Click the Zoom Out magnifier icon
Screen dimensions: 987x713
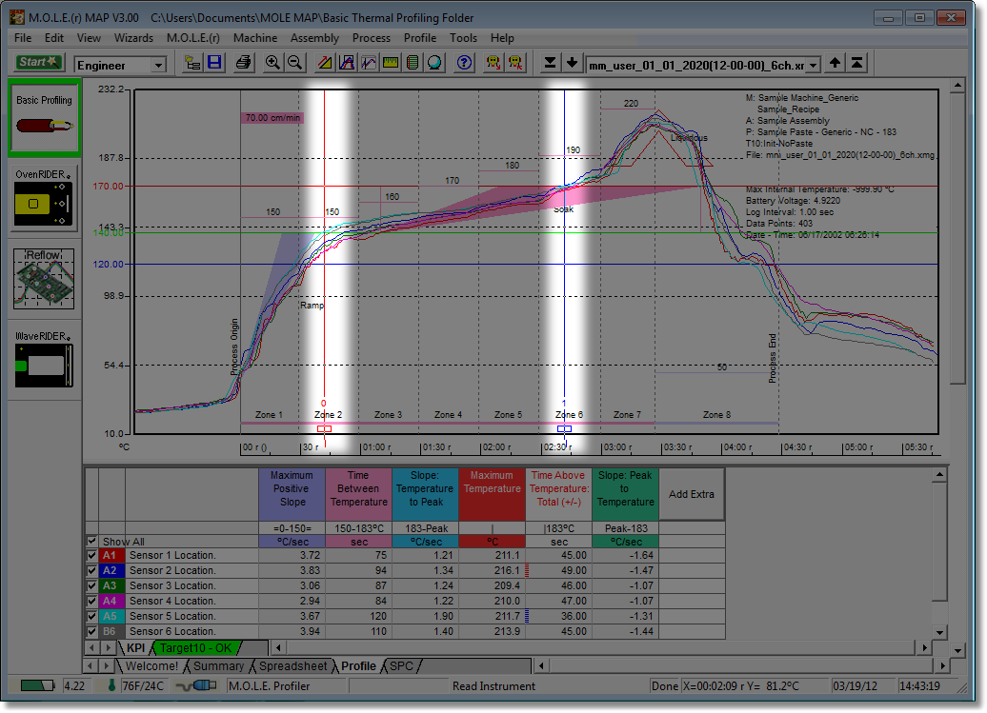(294, 63)
